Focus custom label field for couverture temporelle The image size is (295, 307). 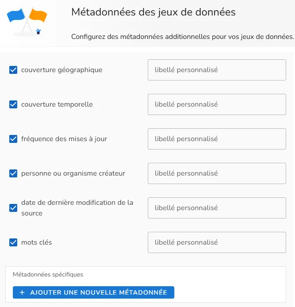pyautogui.click(x=217, y=104)
